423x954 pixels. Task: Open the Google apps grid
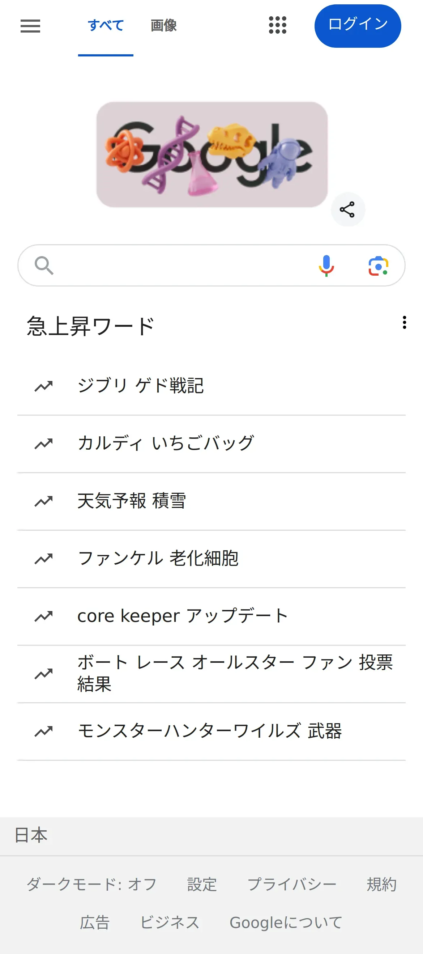pos(278,25)
